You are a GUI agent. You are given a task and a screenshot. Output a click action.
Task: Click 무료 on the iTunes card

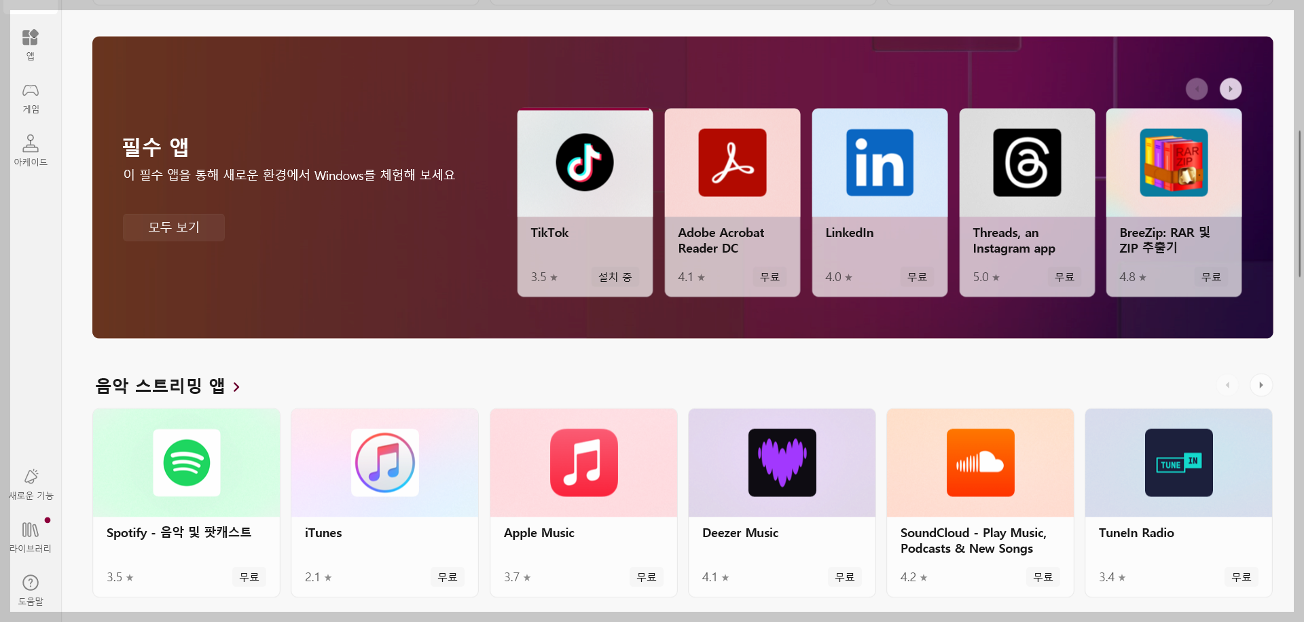pos(448,577)
